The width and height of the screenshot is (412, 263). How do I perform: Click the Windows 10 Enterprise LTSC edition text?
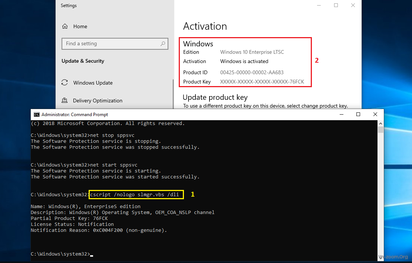pyautogui.click(x=252, y=52)
